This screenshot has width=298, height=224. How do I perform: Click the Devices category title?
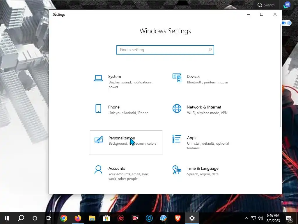[194, 76]
